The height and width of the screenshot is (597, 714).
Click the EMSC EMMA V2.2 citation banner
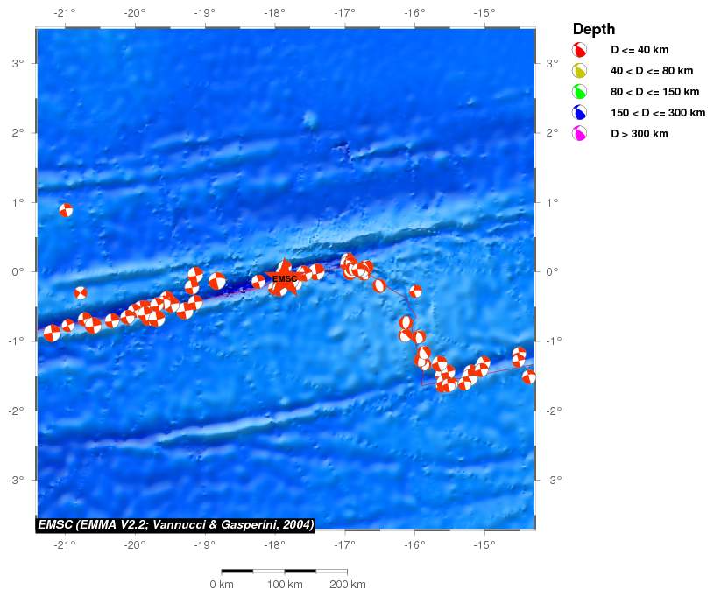click(175, 524)
